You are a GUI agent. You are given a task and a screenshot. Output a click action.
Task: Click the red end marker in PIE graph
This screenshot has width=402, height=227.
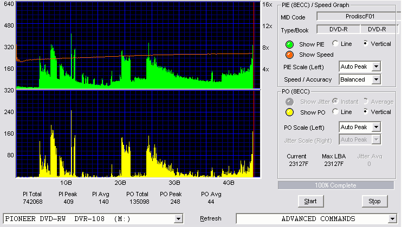point(254,45)
